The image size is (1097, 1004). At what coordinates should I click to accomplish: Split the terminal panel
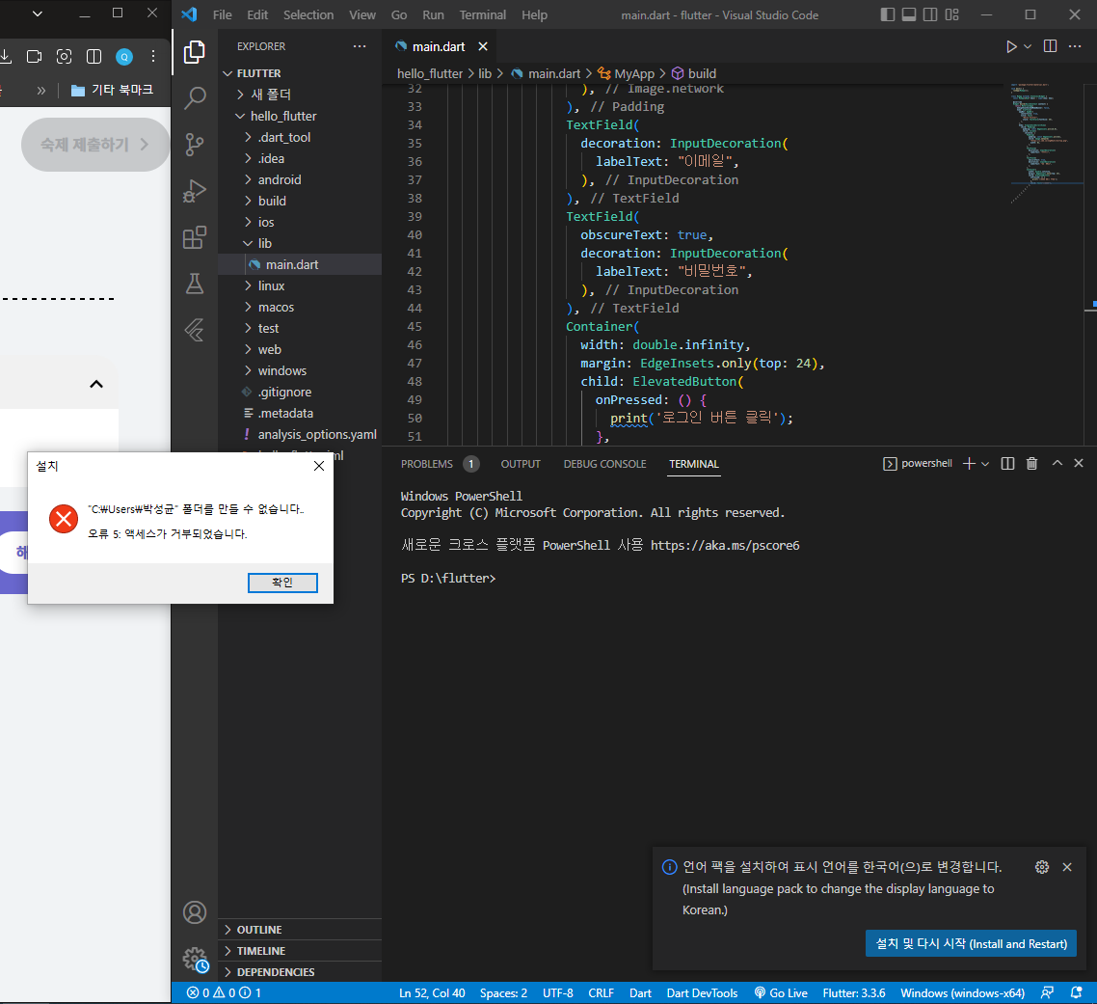1007,464
